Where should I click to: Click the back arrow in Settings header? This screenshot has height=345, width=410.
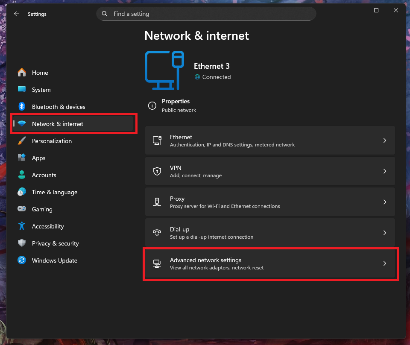[17, 14]
